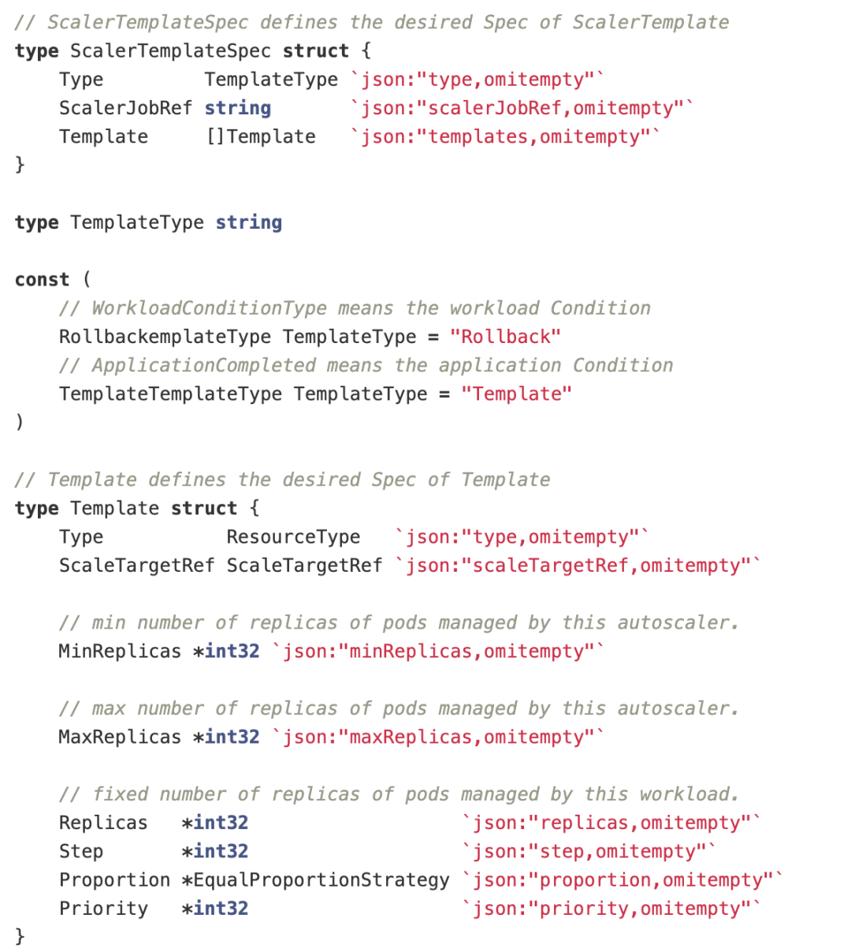The width and height of the screenshot is (851, 952).
Task: Click the comment about fixed number of replicas
Action: 399,794
